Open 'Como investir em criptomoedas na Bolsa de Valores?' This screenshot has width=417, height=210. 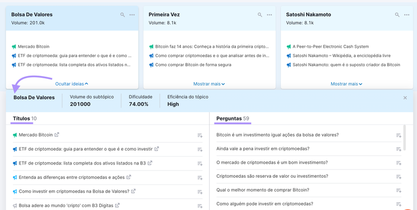[74, 192]
